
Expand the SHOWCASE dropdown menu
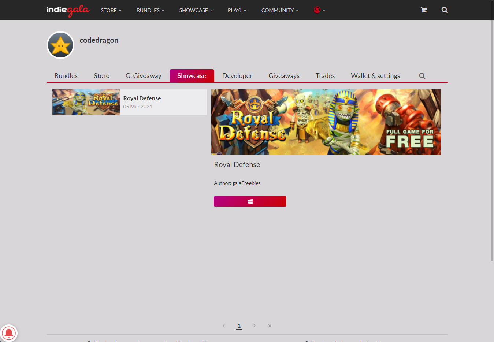[x=196, y=10]
